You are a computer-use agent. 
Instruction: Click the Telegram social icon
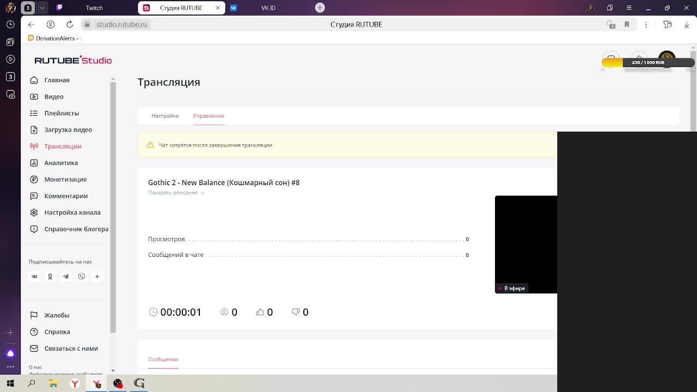point(66,277)
